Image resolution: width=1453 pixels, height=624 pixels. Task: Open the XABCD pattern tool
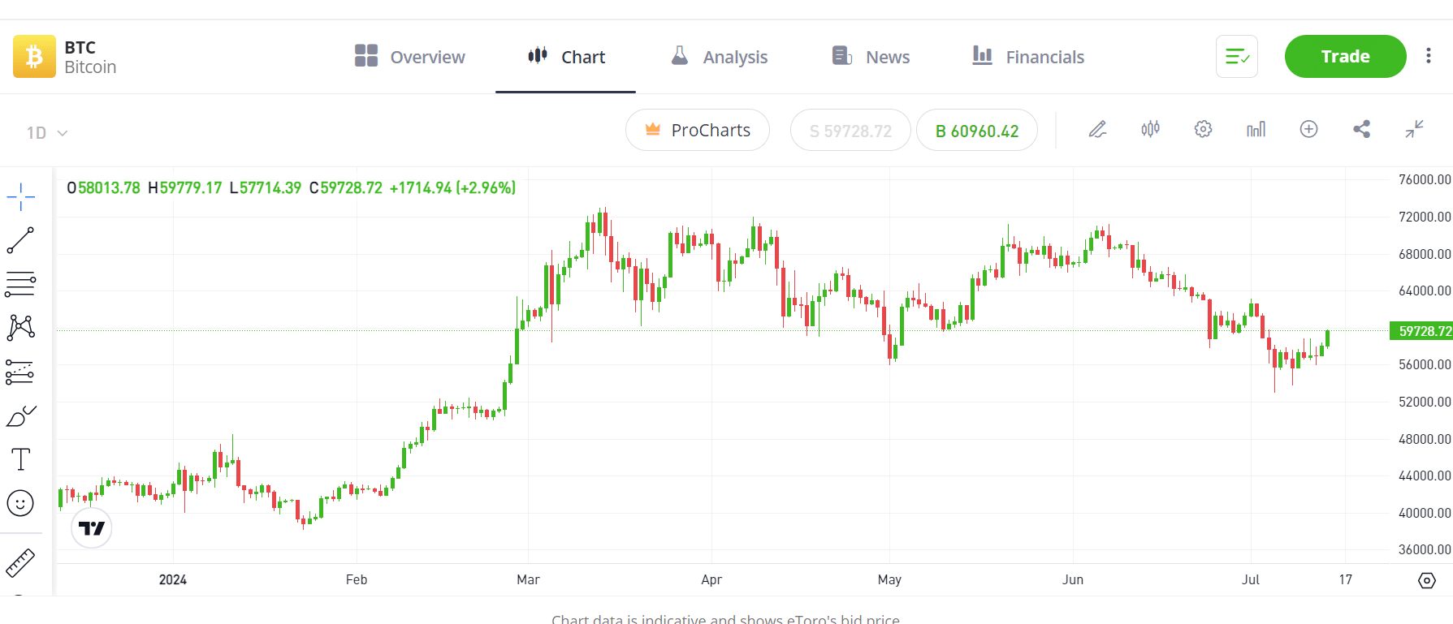point(21,327)
